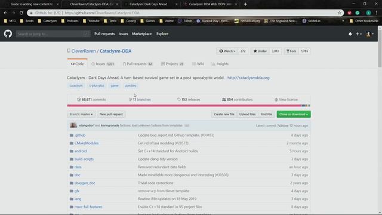The height and width of the screenshot is (215, 382).
Task: Open the CMakeModules folder
Action: (x=87, y=143)
